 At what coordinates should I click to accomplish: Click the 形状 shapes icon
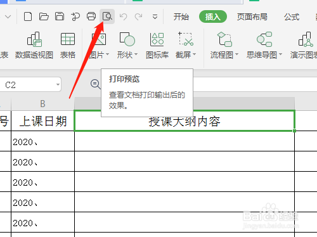pyautogui.click(x=127, y=39)
